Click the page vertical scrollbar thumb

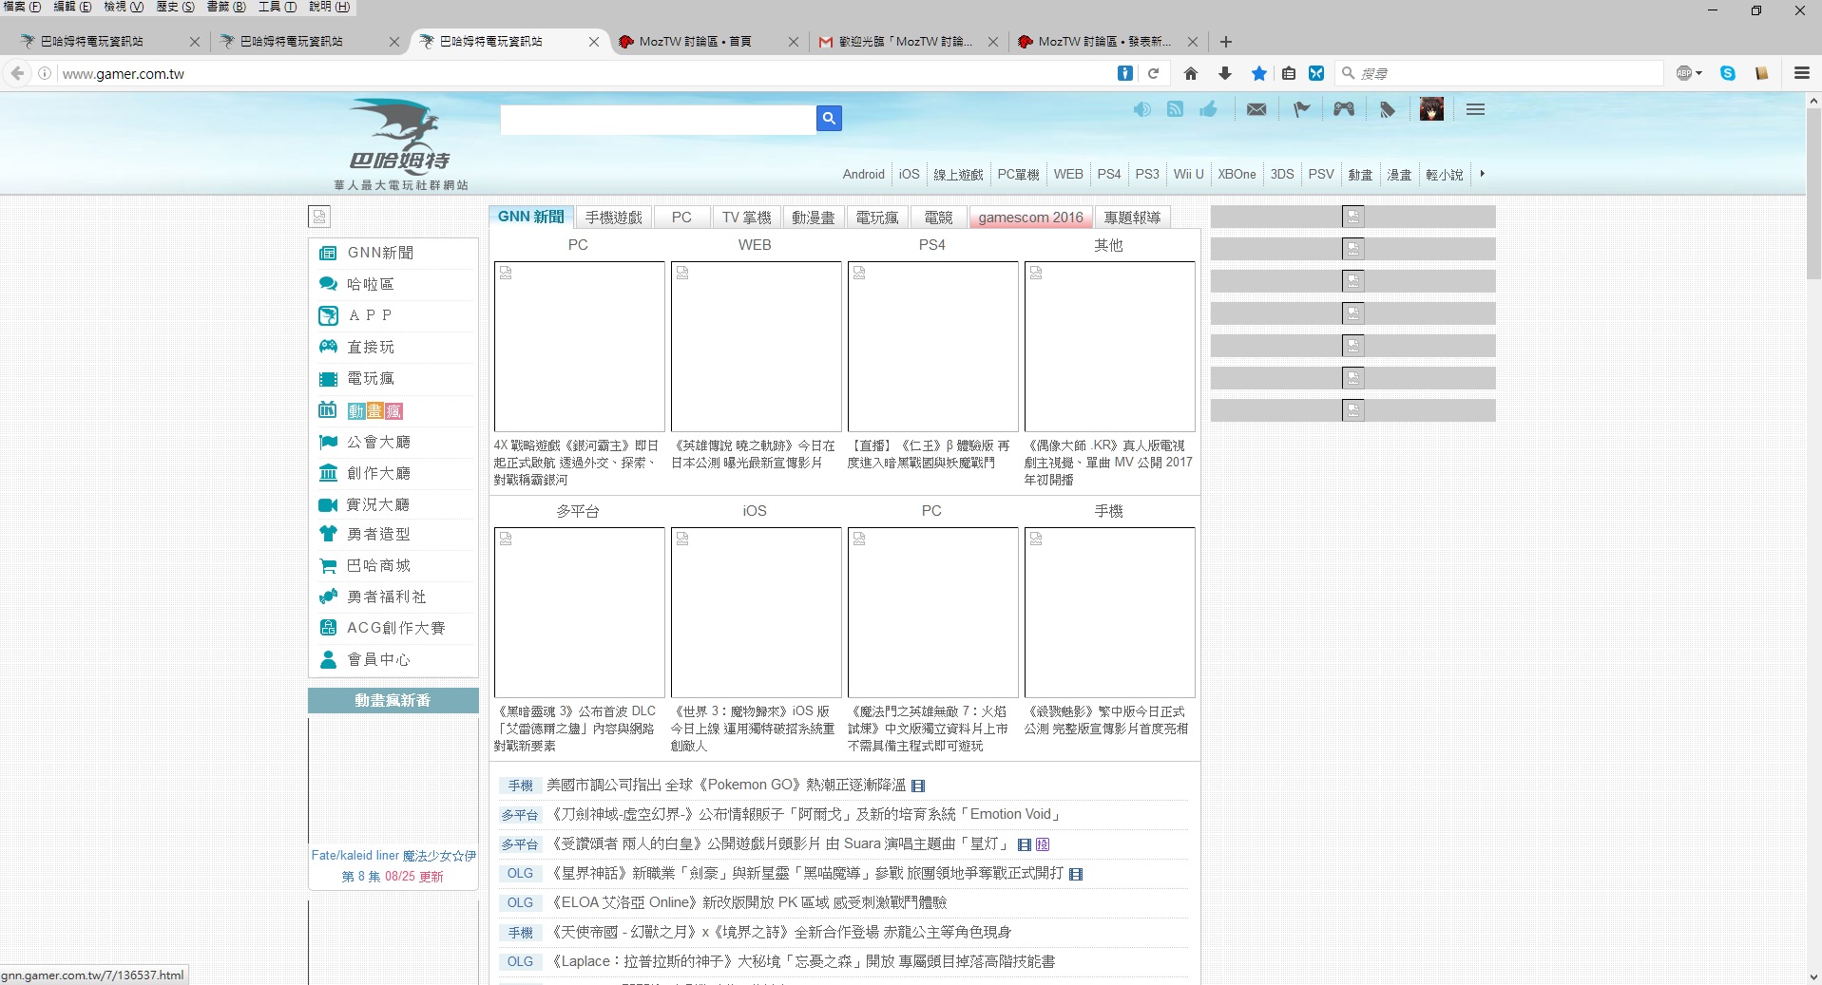tap(1813, 190)
